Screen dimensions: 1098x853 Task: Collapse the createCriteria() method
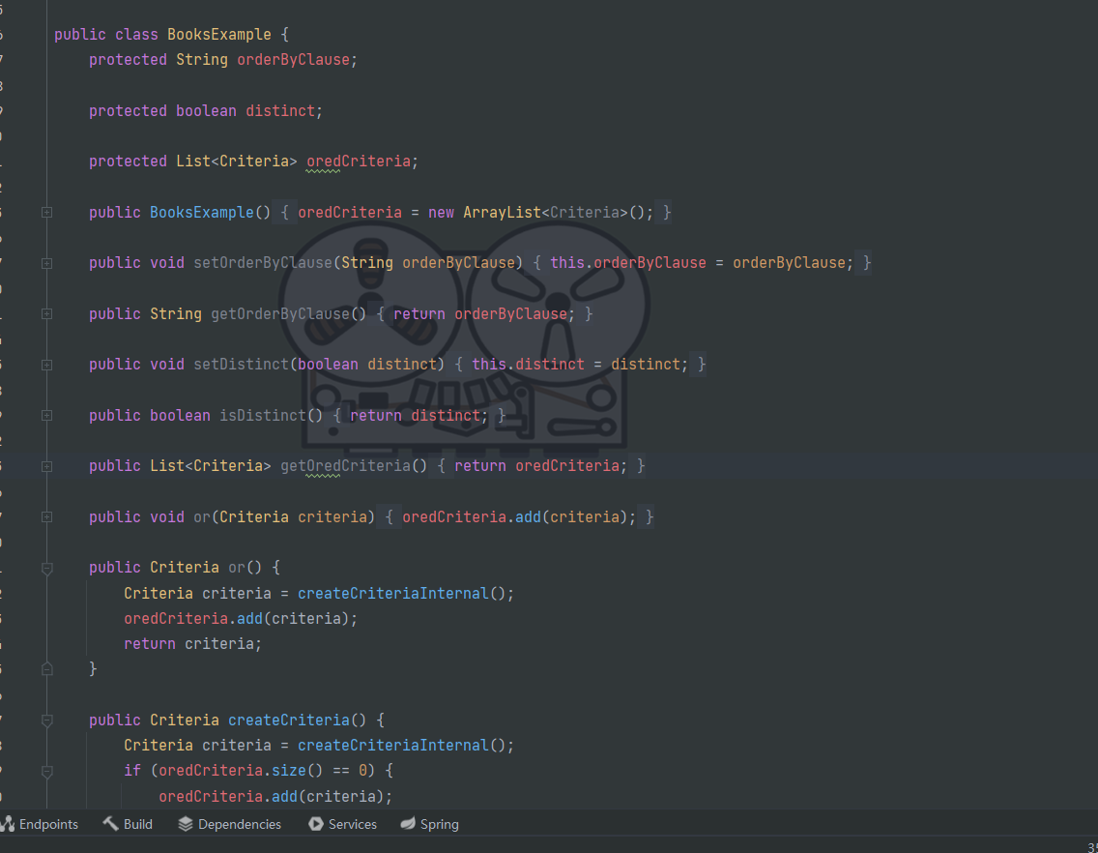pyautogui.click(x=47, y=721)
